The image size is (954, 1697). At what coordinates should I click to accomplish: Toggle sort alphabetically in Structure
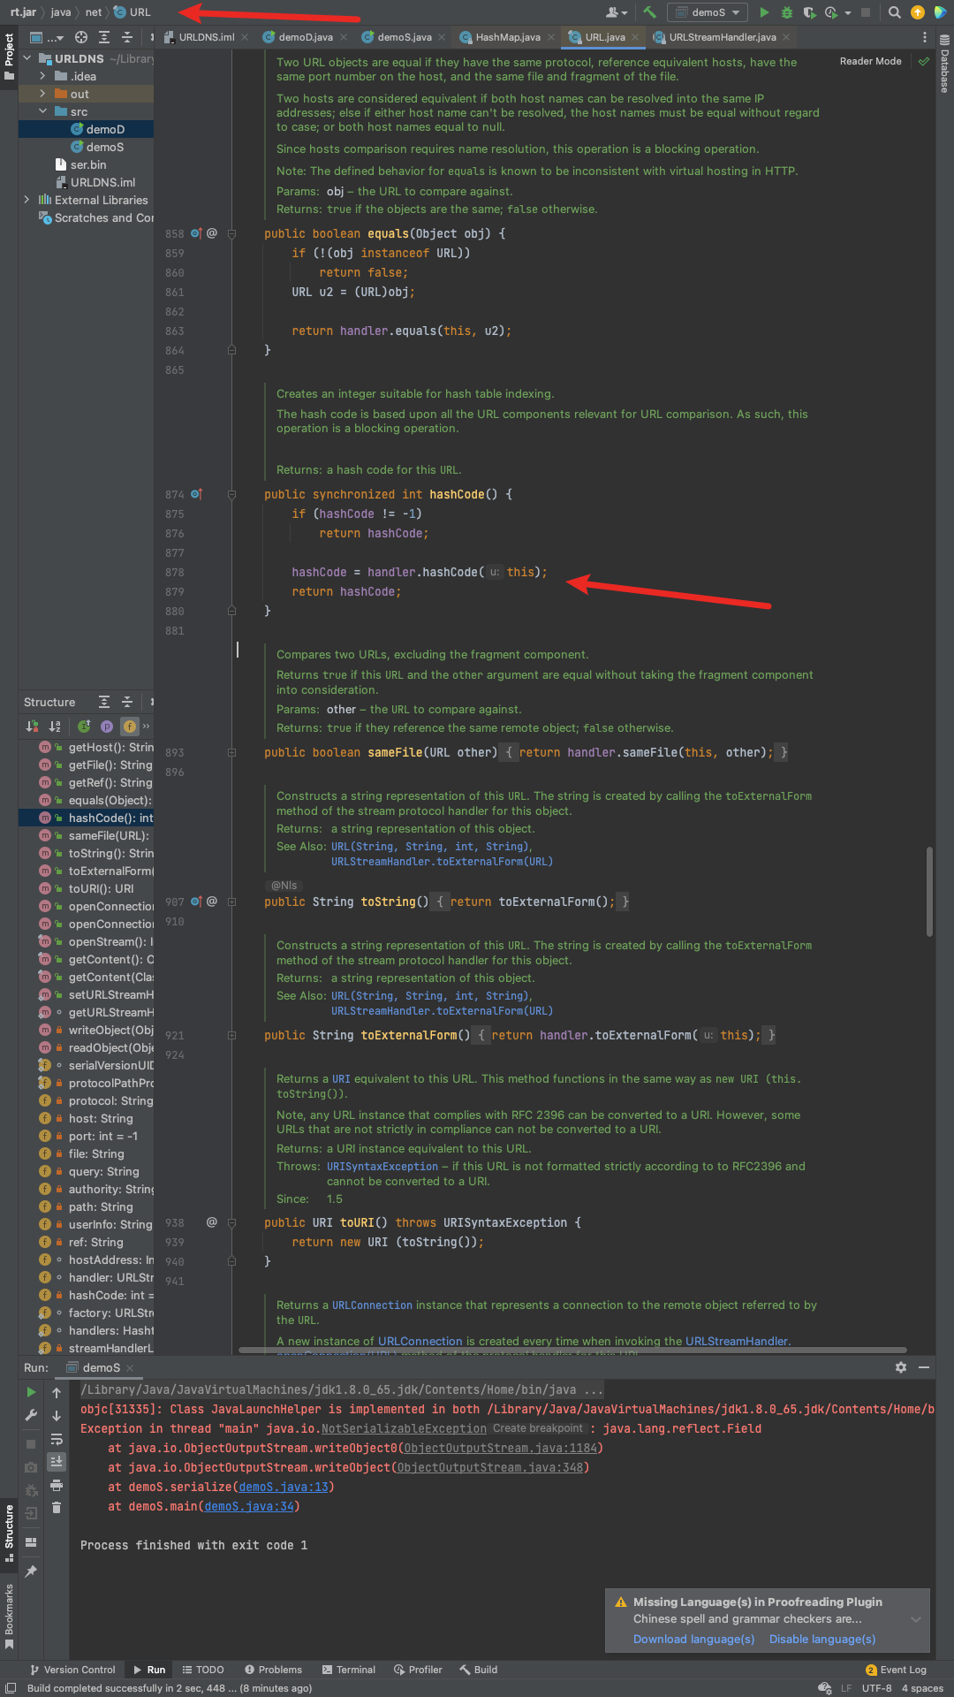[55, 727]
